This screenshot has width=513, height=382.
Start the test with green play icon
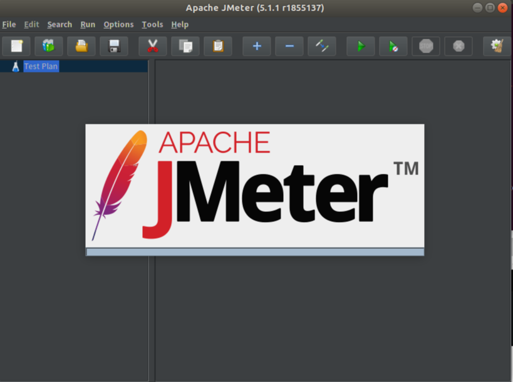pos(361,46)
